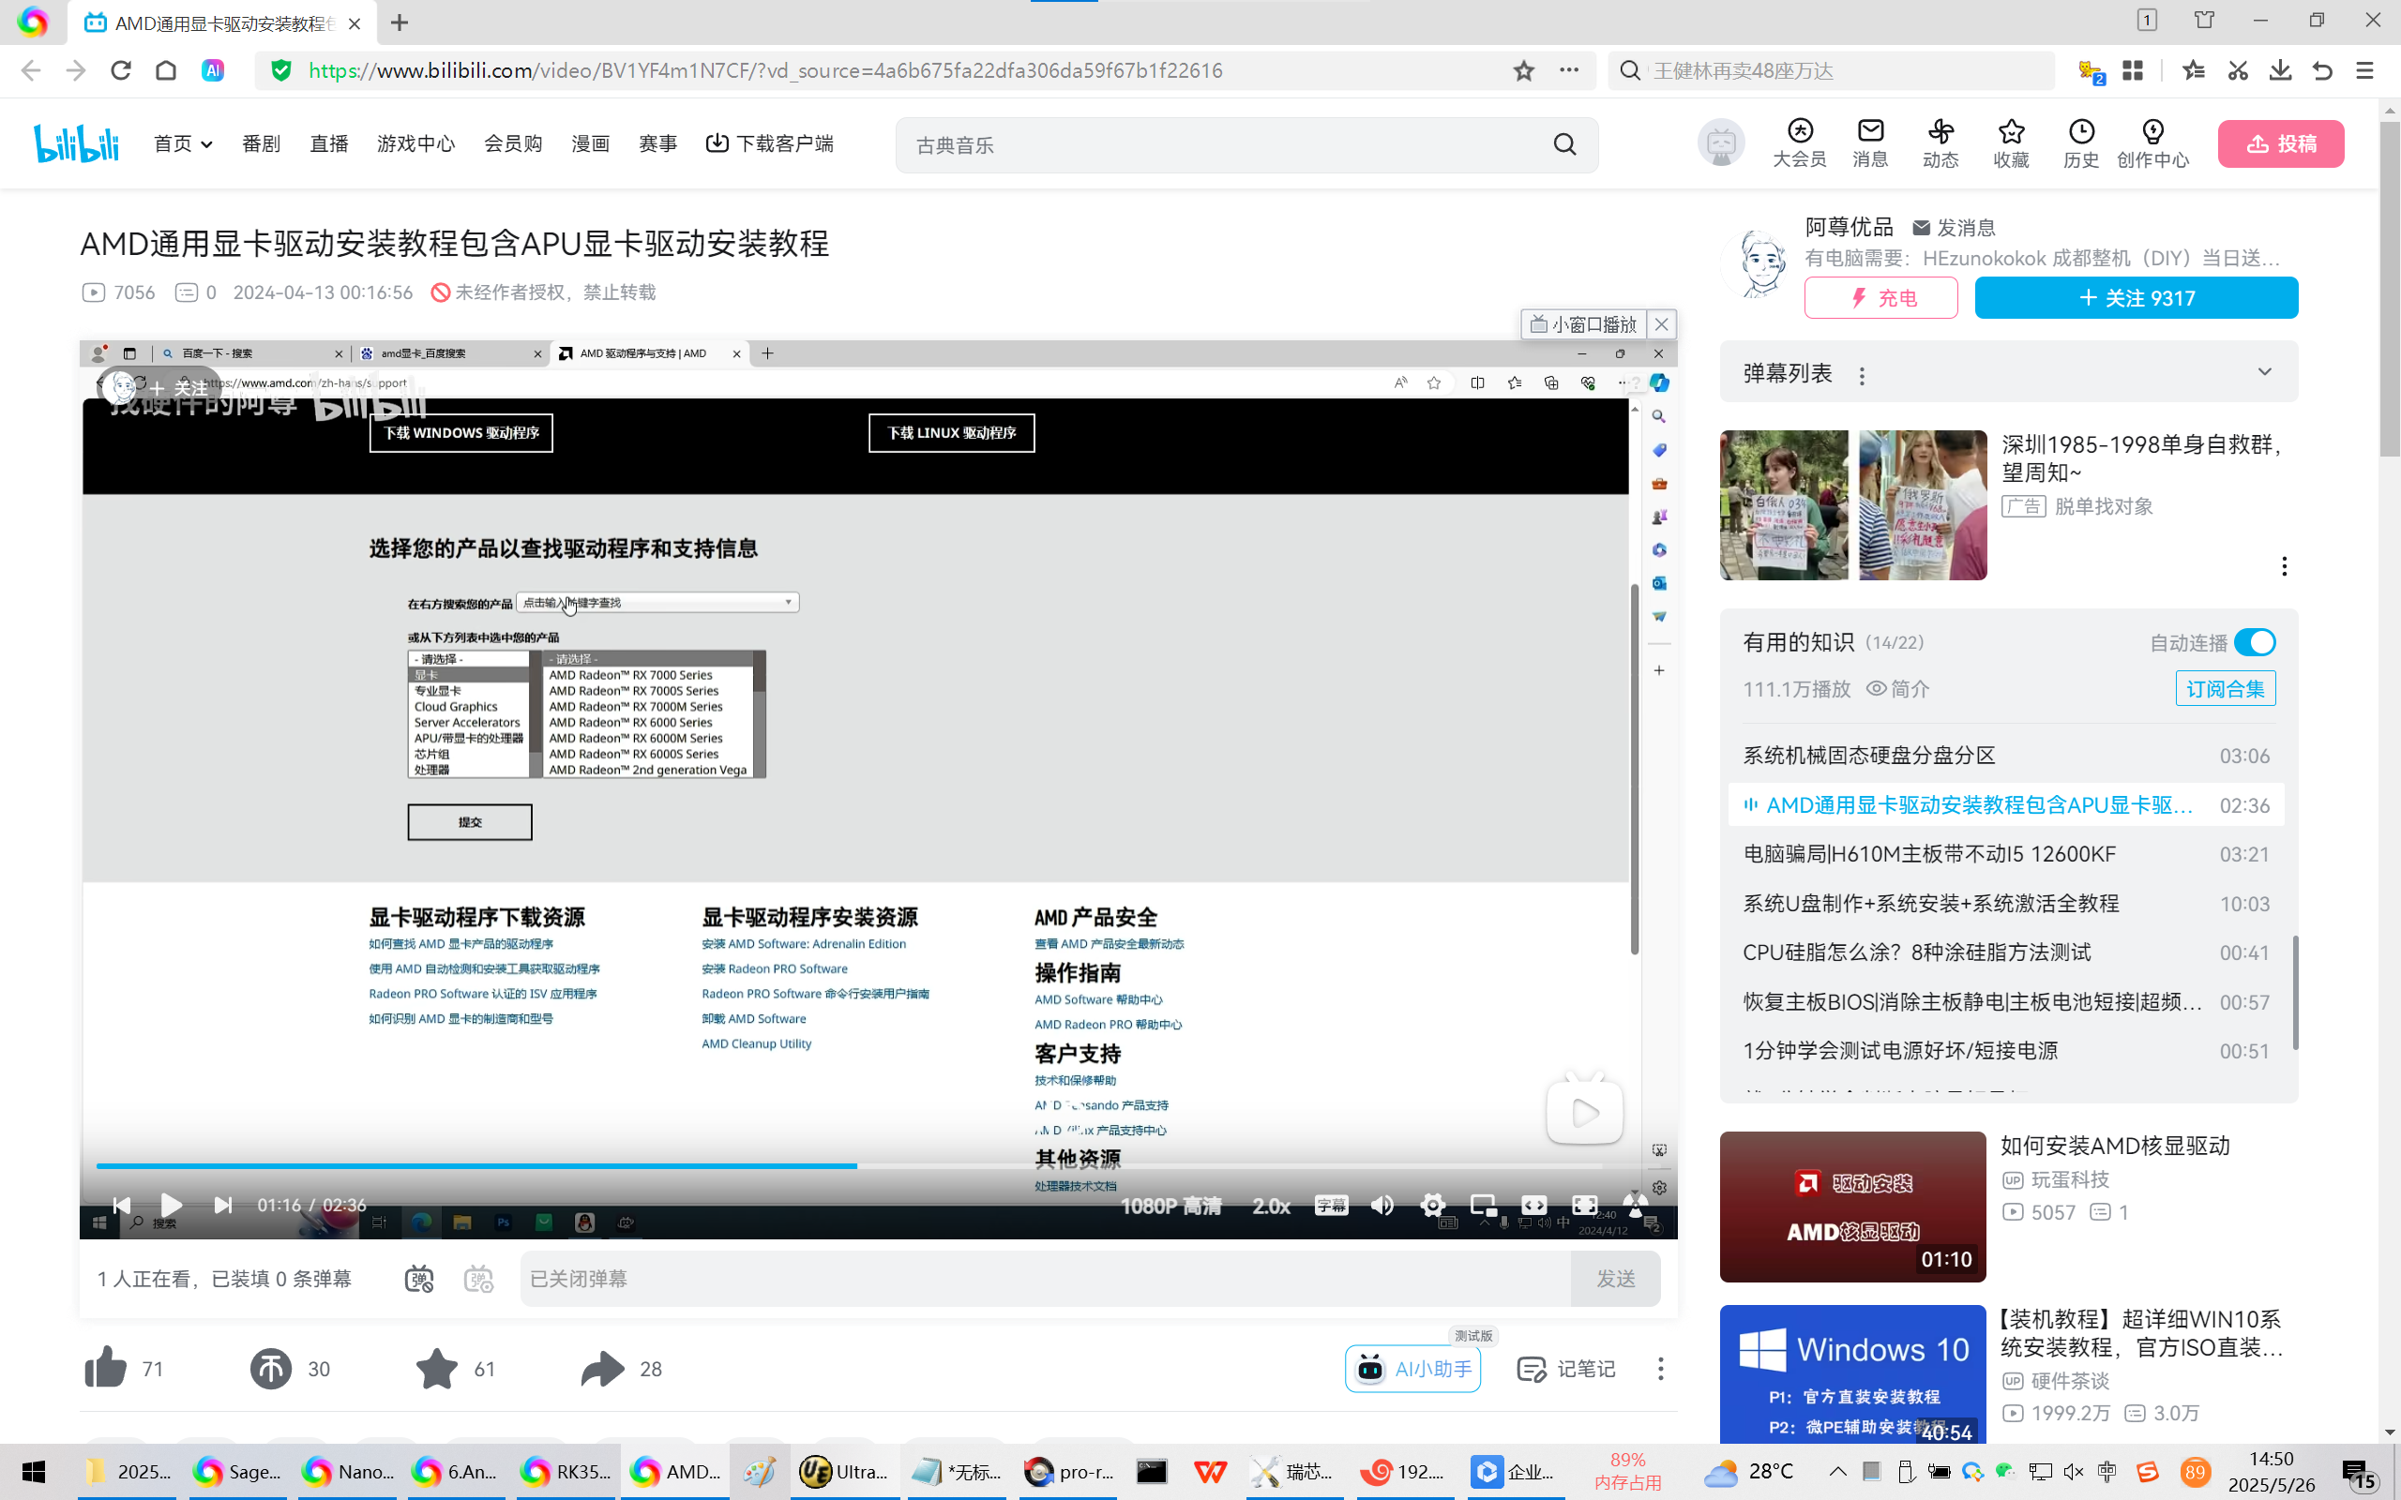Open 如何安装AMD核显驱动 video thumbnail
Image resolution: width=2401 pixels, height=1500 pixels.
coord(1851,1207)
